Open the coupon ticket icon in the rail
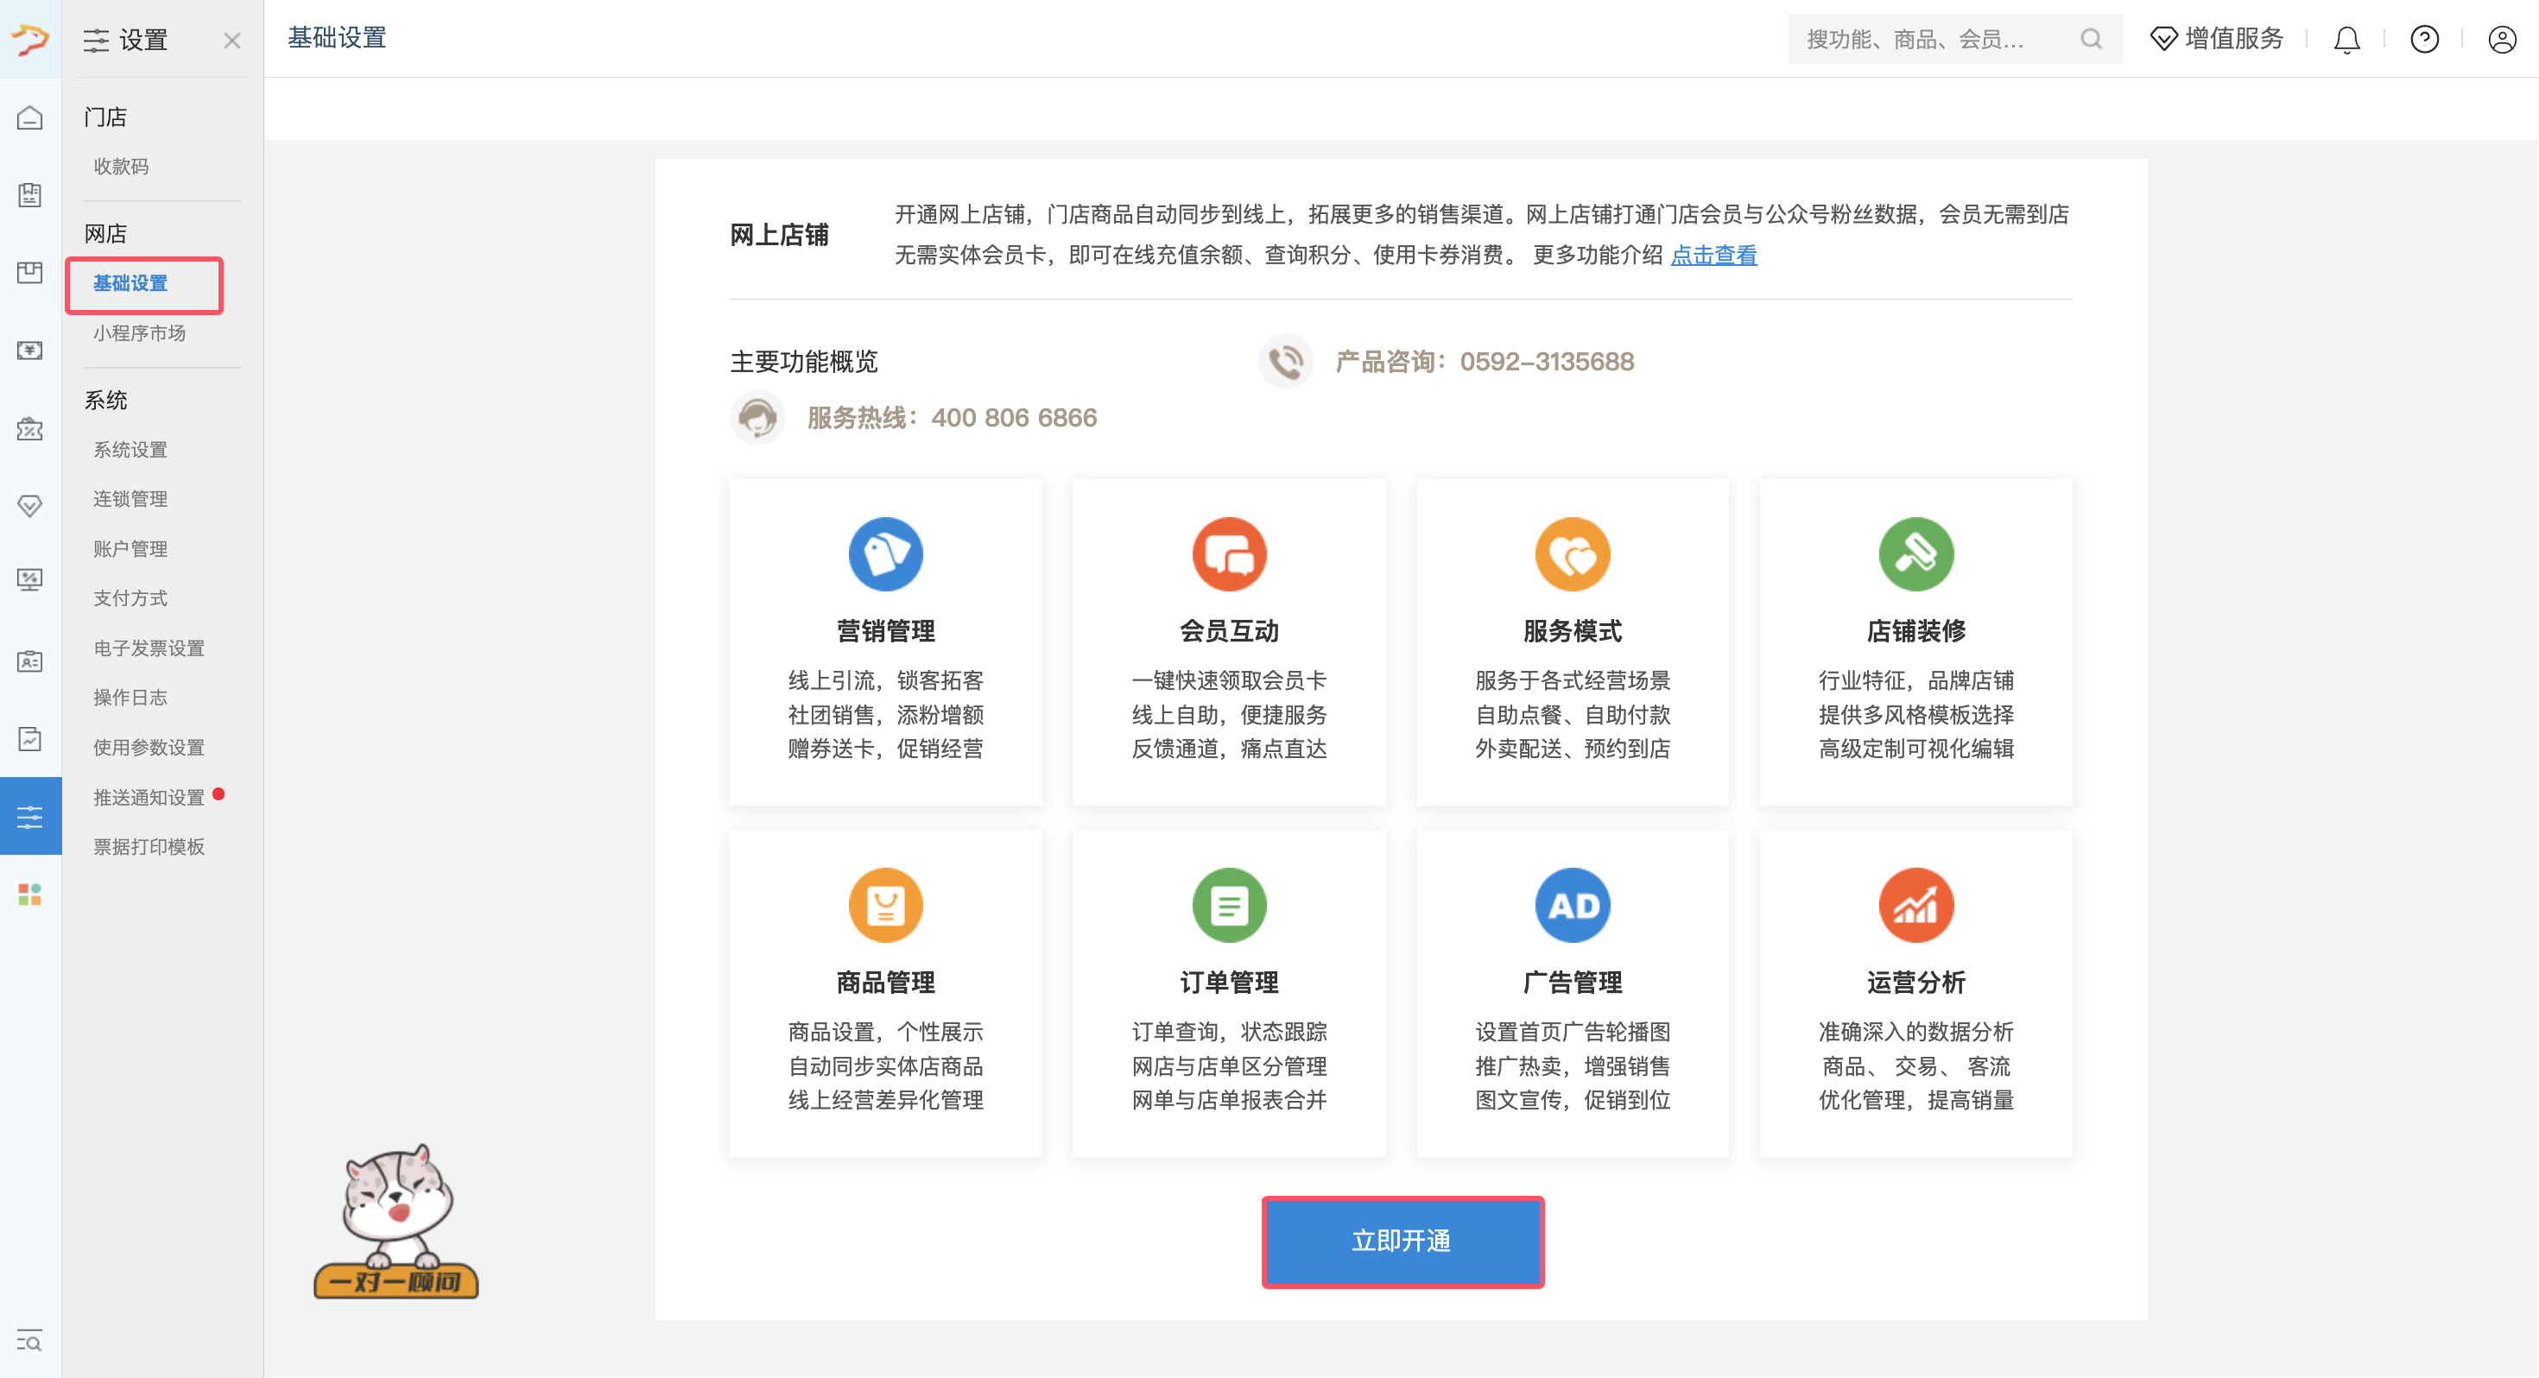This screenshot has width=2539, height=1378. pos(29,429)
